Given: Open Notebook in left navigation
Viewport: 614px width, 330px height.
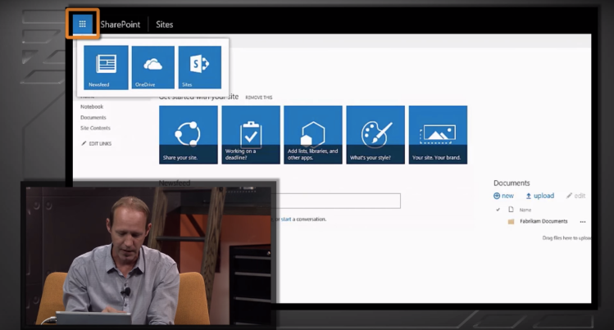Looking at the screenshot, I should click(92, 106).
